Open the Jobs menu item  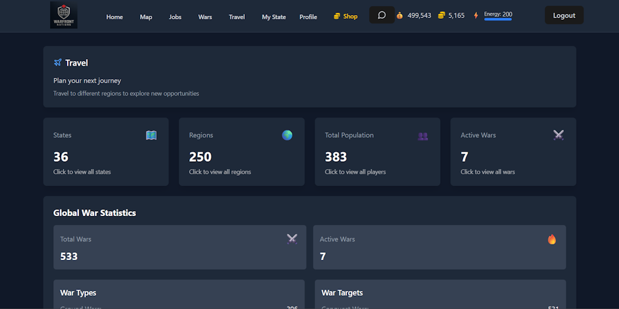(175, 17)
